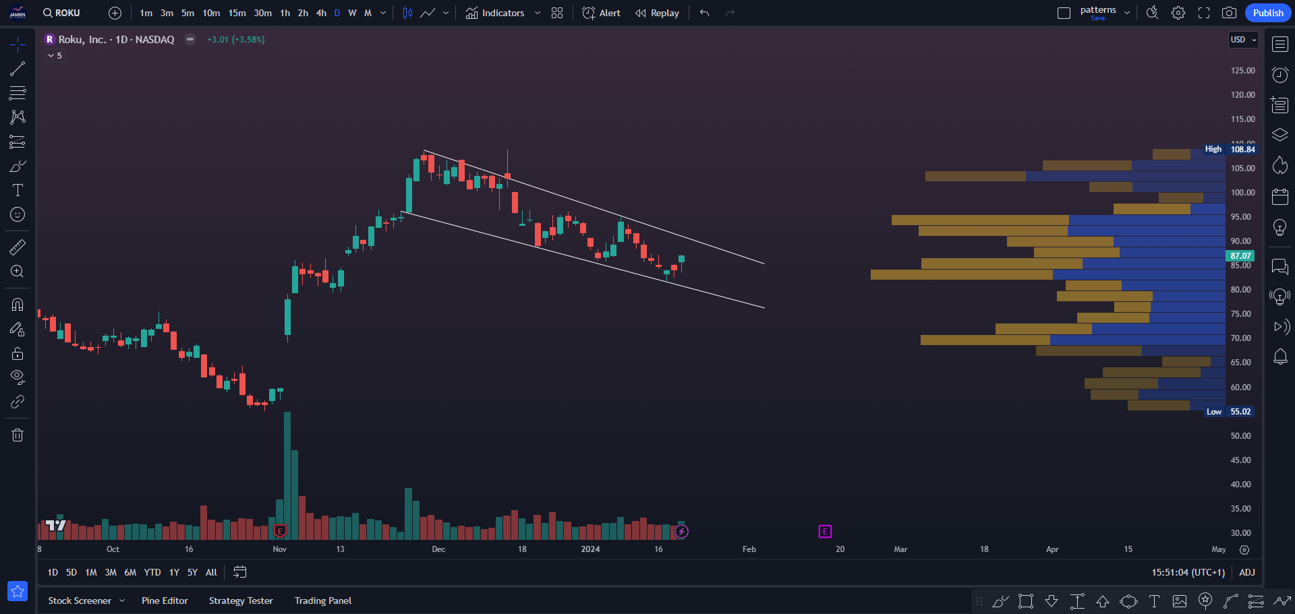Click the earnings E marker in November

tap(280, 531)
